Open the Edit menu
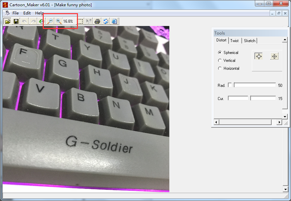291x201 pixels. 27,13
